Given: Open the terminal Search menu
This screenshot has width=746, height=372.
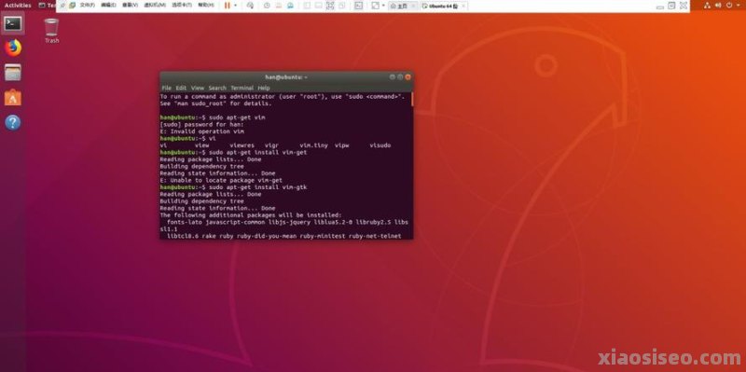Looking at the screenshot, I should pyautogui.click(x=217, y=88).
